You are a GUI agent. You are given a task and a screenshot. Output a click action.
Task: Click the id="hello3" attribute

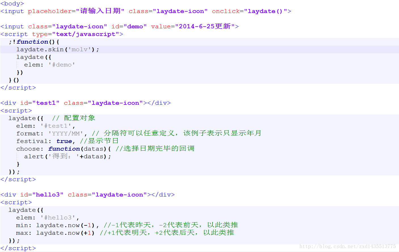(x=42, y=195)
